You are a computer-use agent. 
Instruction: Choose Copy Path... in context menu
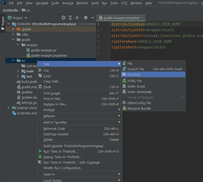tap(79, 81)
